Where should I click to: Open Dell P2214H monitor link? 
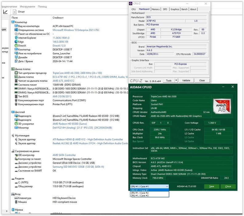[82, 128]
